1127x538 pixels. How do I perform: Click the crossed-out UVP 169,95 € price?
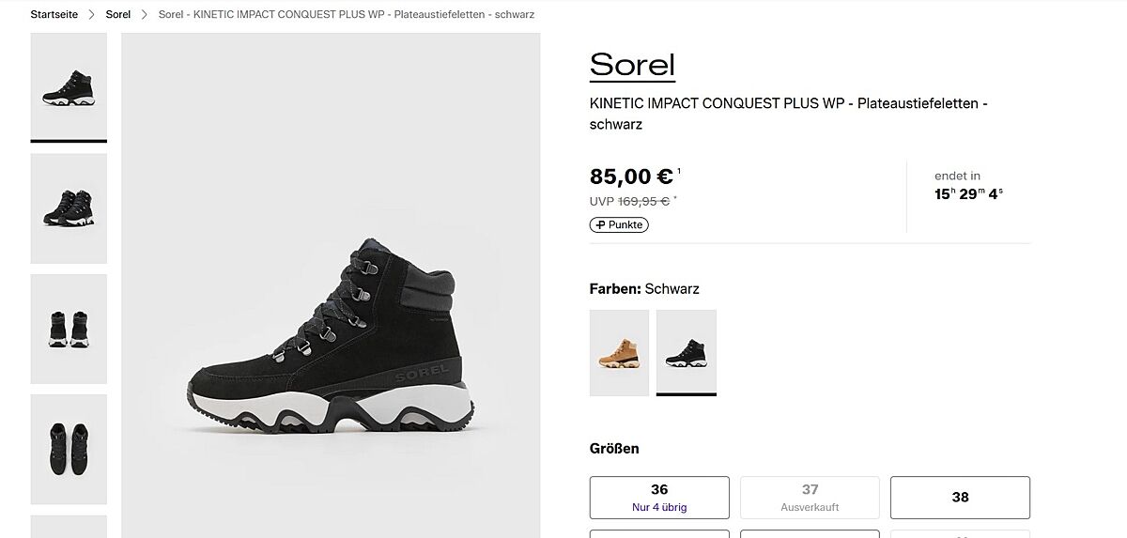(x=642, y=201)
